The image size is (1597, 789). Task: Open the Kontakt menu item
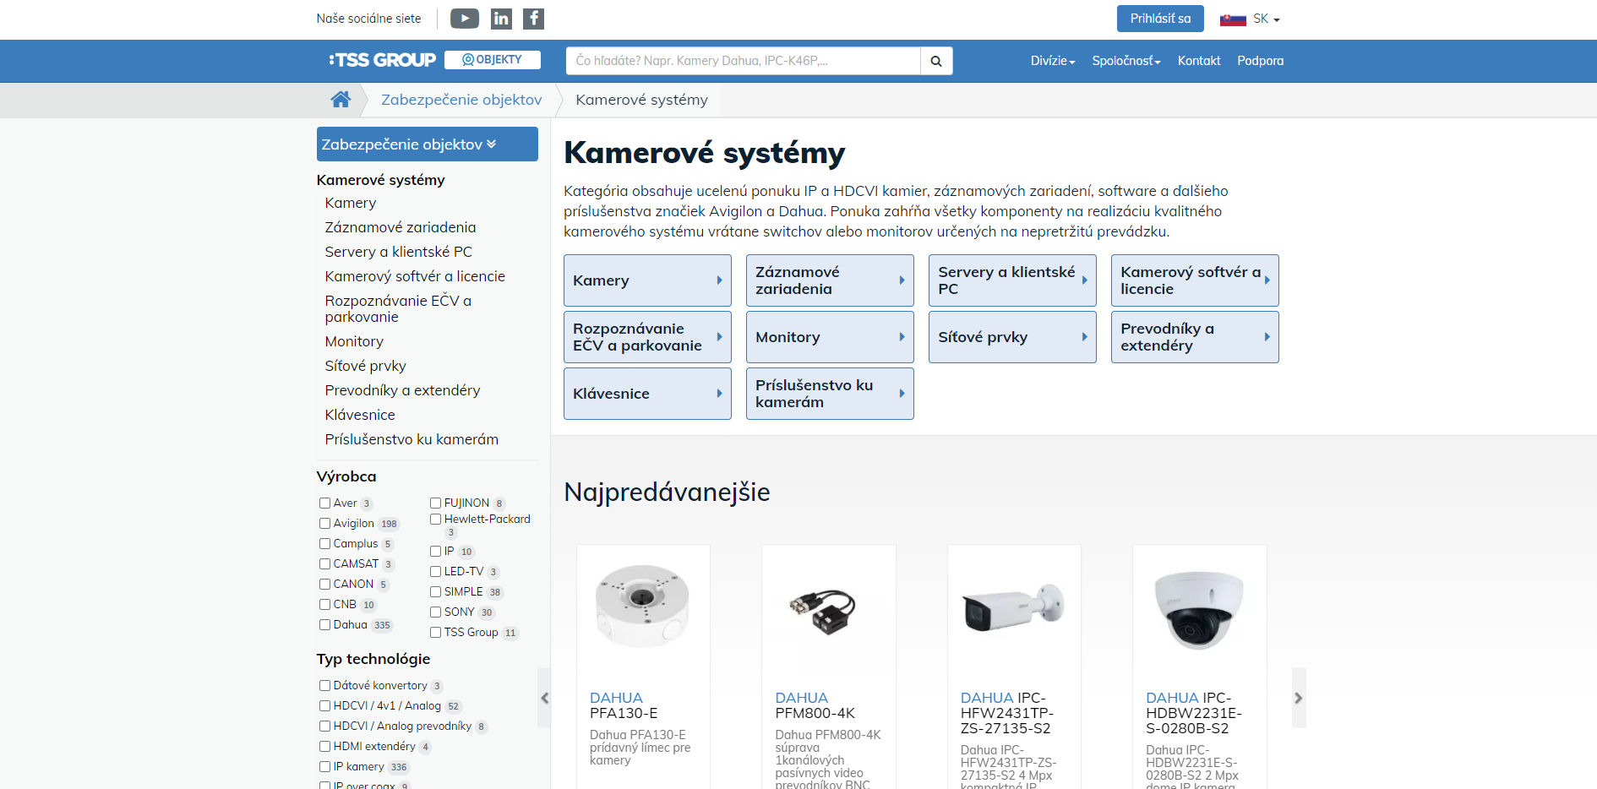point(1198,61)
